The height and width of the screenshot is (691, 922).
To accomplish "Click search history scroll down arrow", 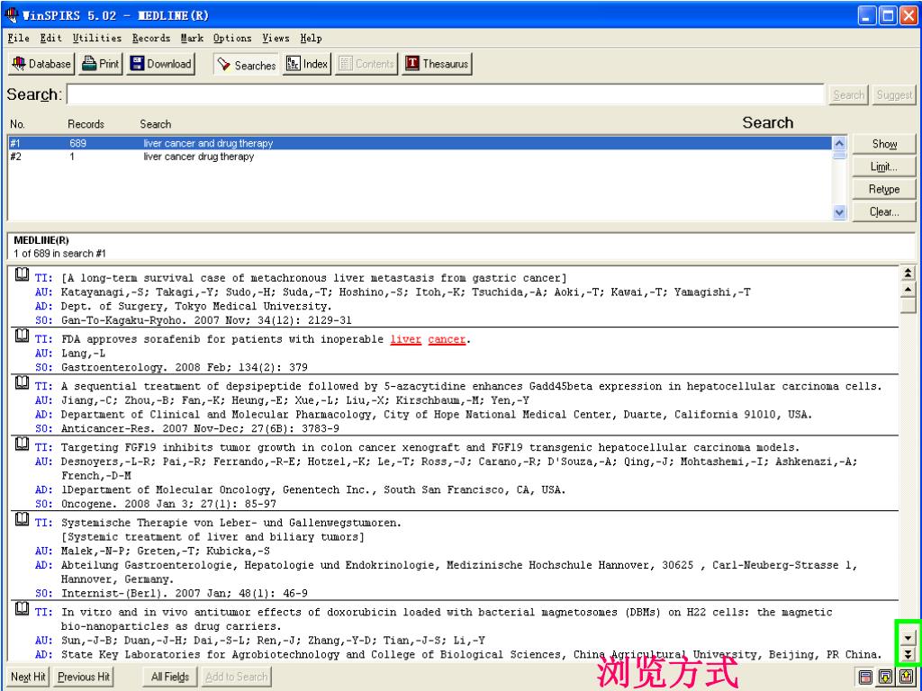I will [x=840, y=212].
